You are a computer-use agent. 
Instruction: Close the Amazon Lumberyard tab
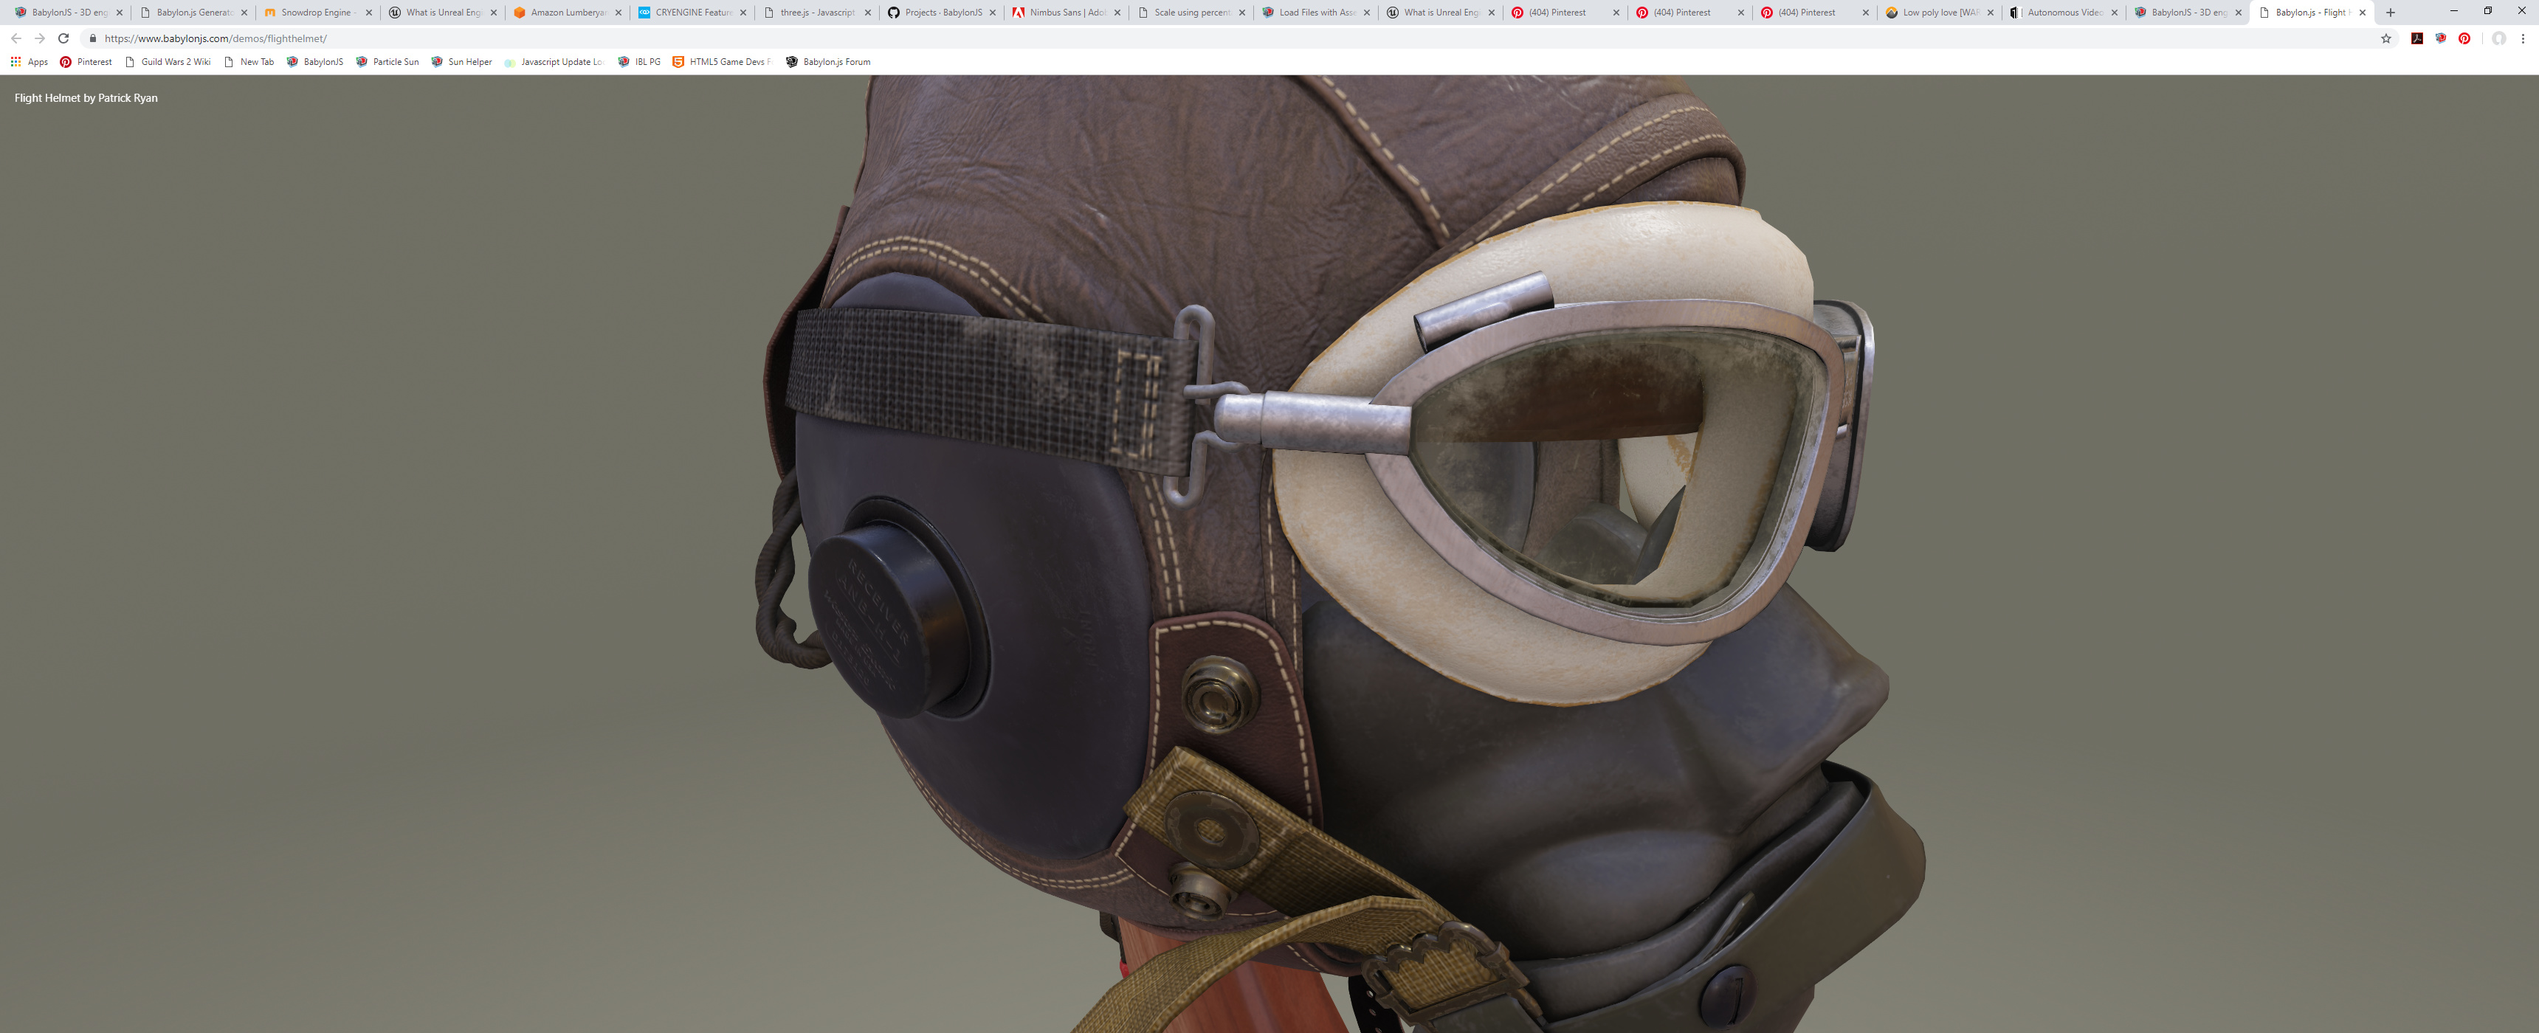619,13
